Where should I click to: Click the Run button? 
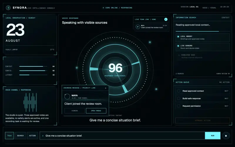[x=213, y=136]
